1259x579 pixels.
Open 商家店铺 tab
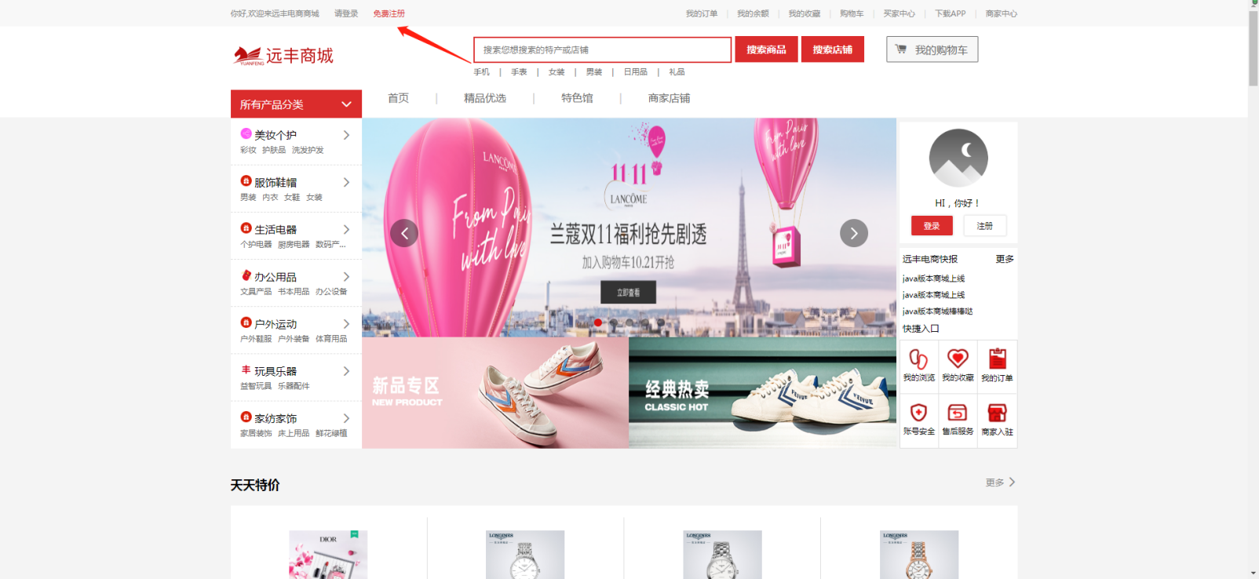(670, 98)
